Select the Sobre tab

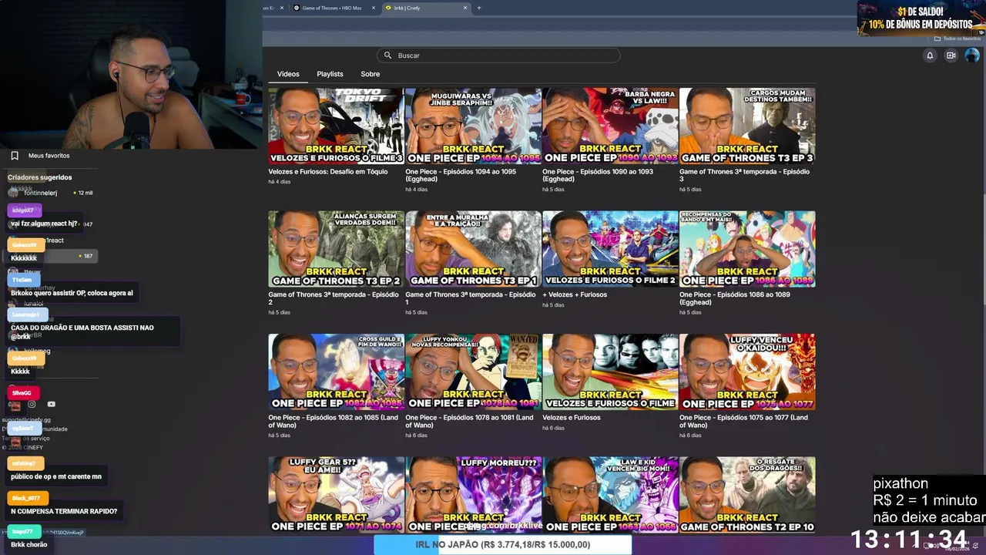(371, 74)
